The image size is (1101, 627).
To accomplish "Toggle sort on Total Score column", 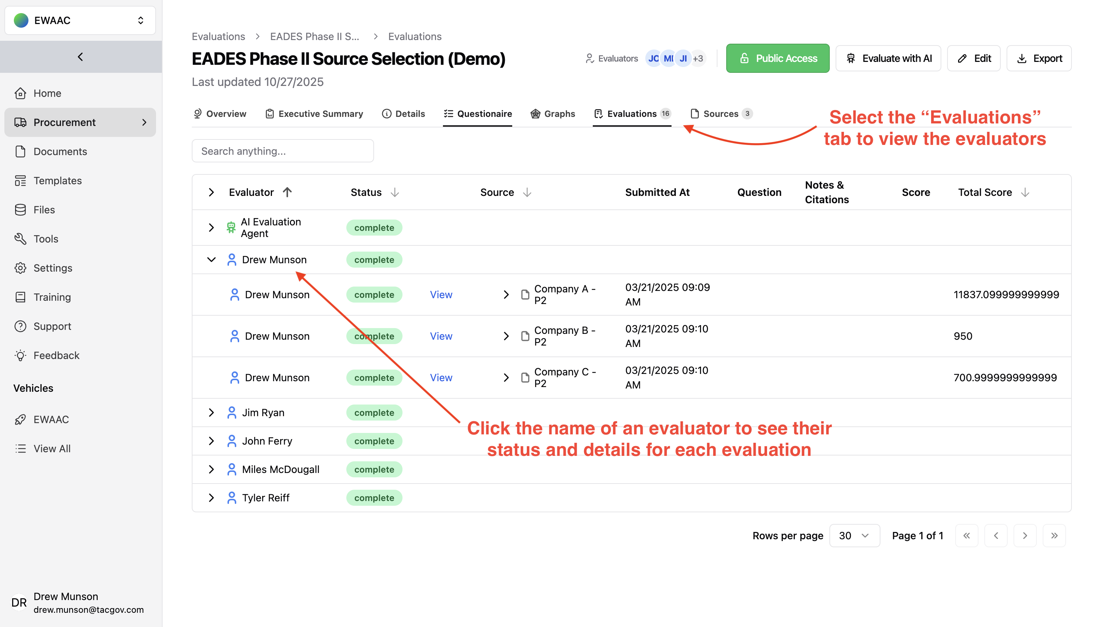I will (1025, 192).
